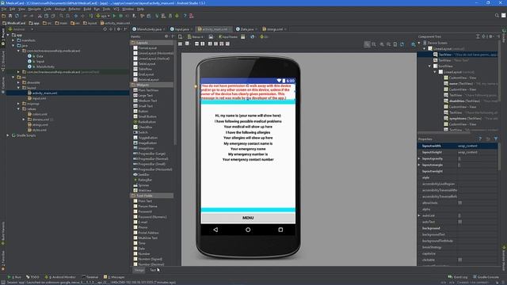Click the Component Tree expand all icon
This screenshot has width=507, height=285.
[x=478, y=36]
